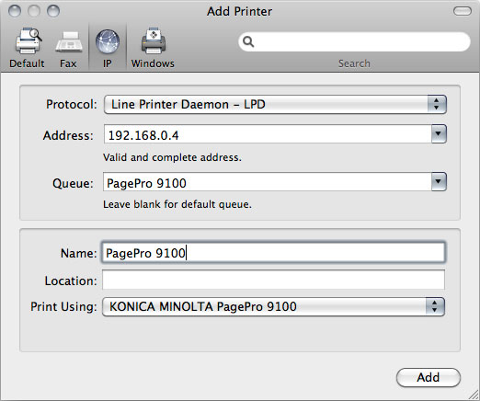The height and width of the screenshot is (401, 480).
Task: Zoom the Add Printer window
Action: (x=53, y=11)
